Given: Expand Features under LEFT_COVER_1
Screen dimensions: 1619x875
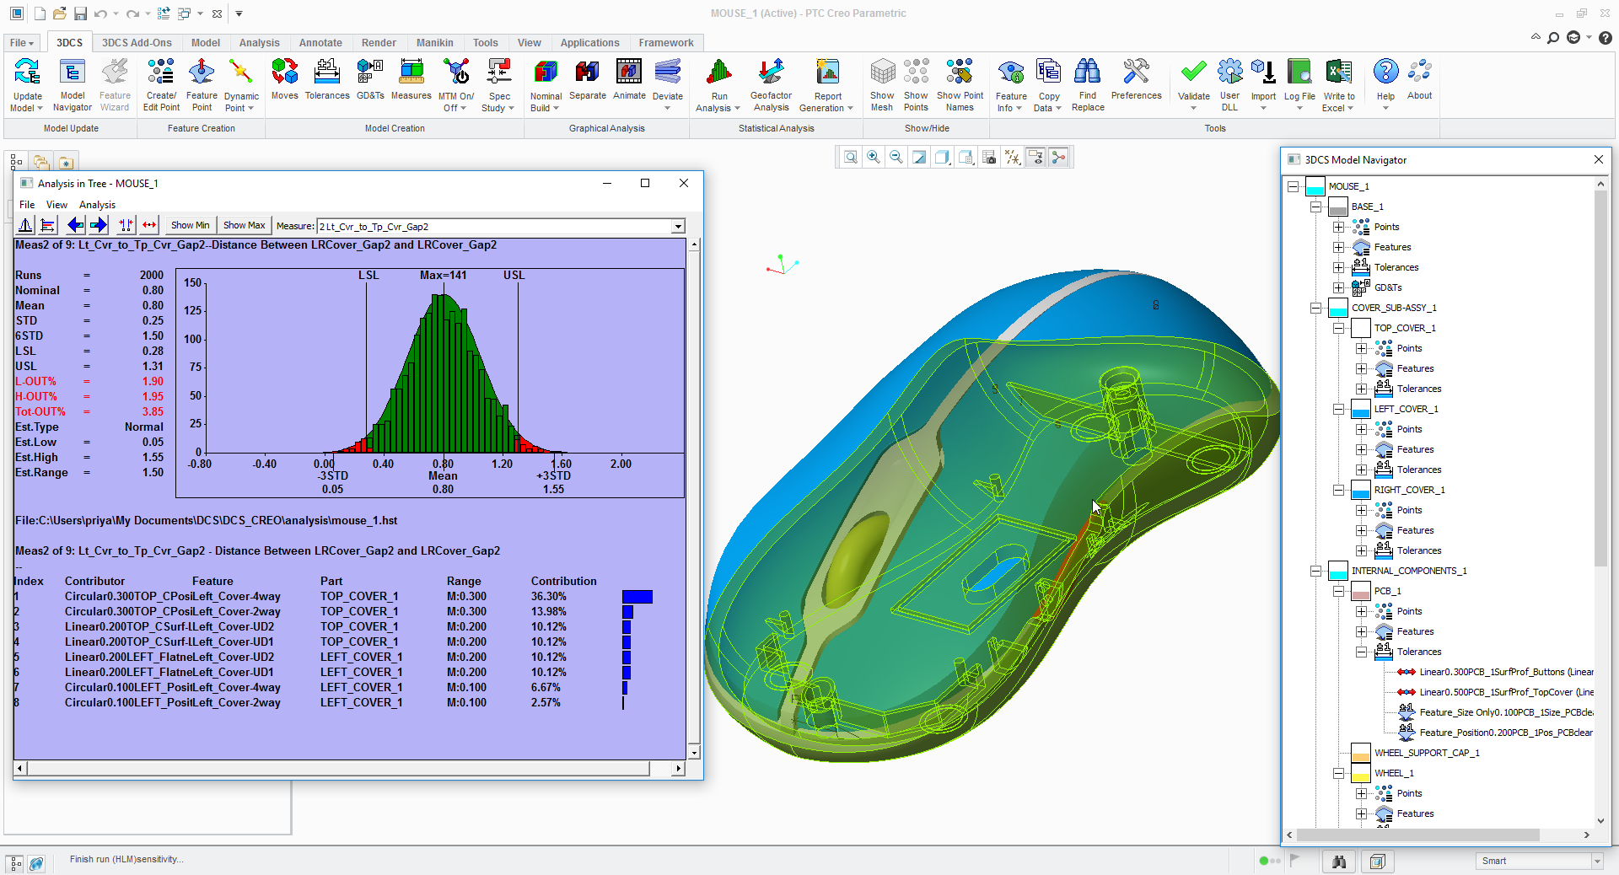Looking at the screenshot, I should pyautogui.click(x=1361, y=449).
